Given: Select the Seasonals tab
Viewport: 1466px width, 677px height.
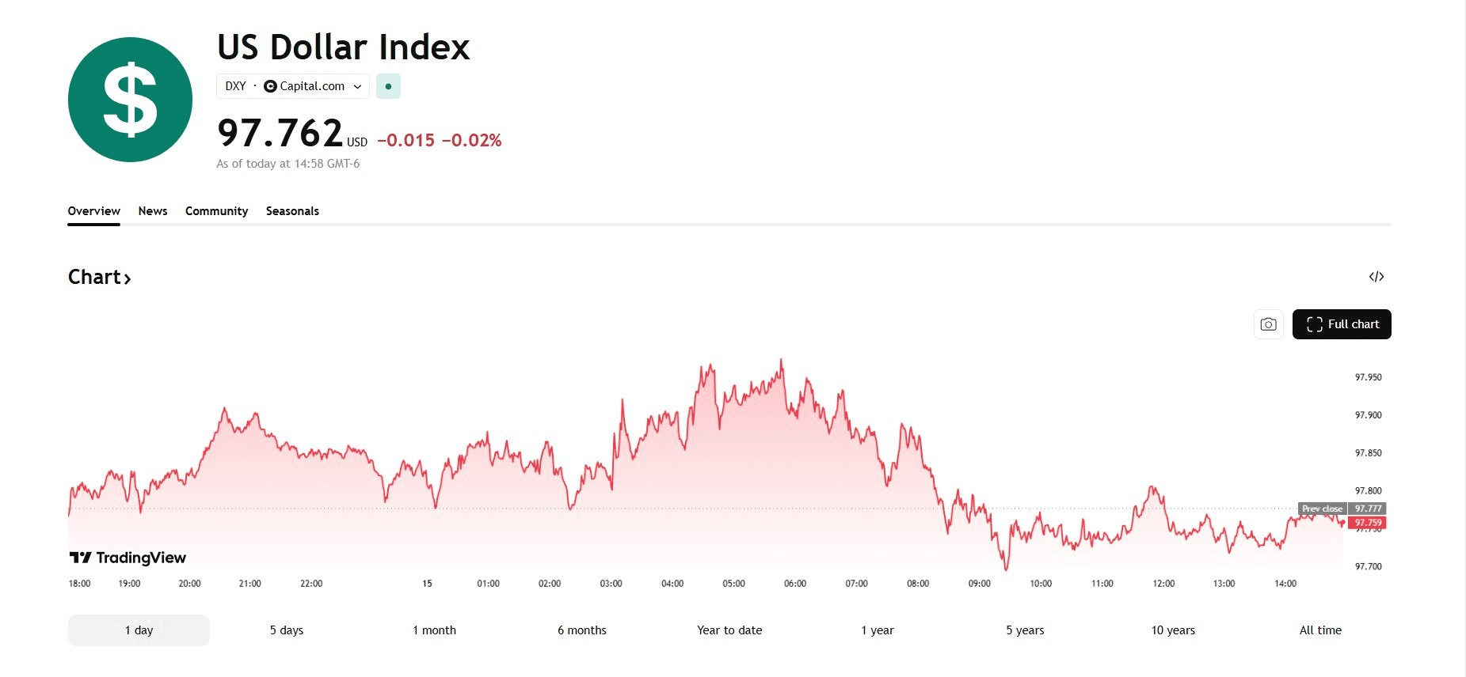Looking at the screenshot, I should [292, 211].
